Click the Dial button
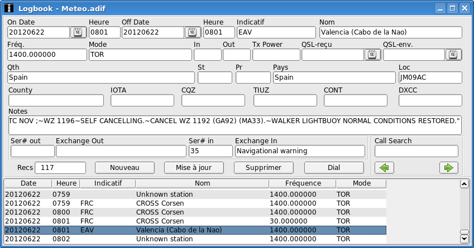The height and width of the screenshot is (248, 474). (334, 168)
